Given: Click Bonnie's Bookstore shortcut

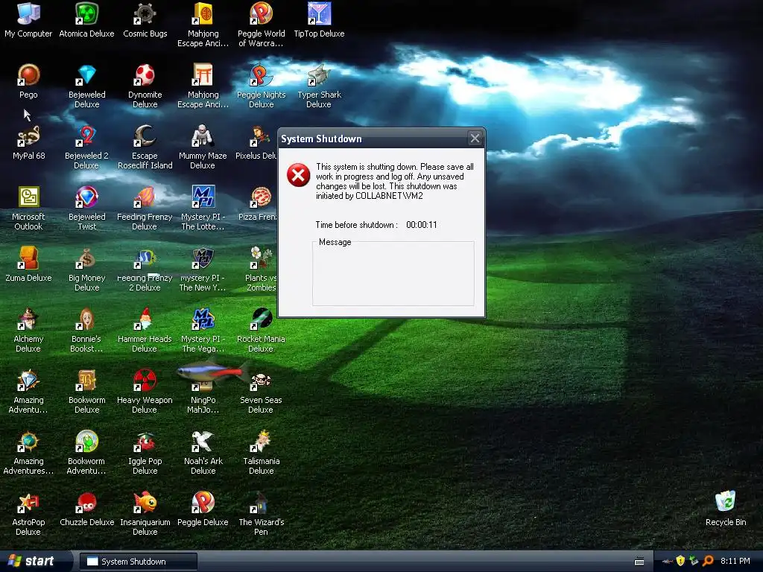Looking at the screenshot, I should click(x=86, y=330).
